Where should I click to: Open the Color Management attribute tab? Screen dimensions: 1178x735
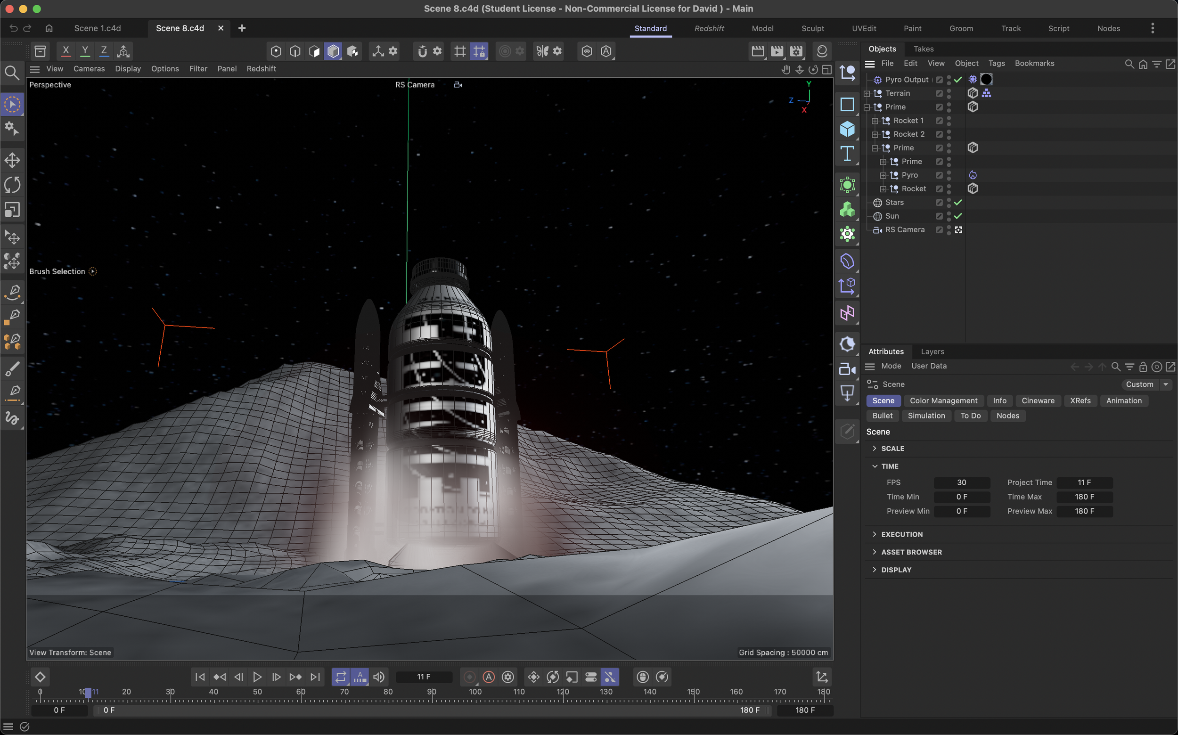(x=943, y=400)
